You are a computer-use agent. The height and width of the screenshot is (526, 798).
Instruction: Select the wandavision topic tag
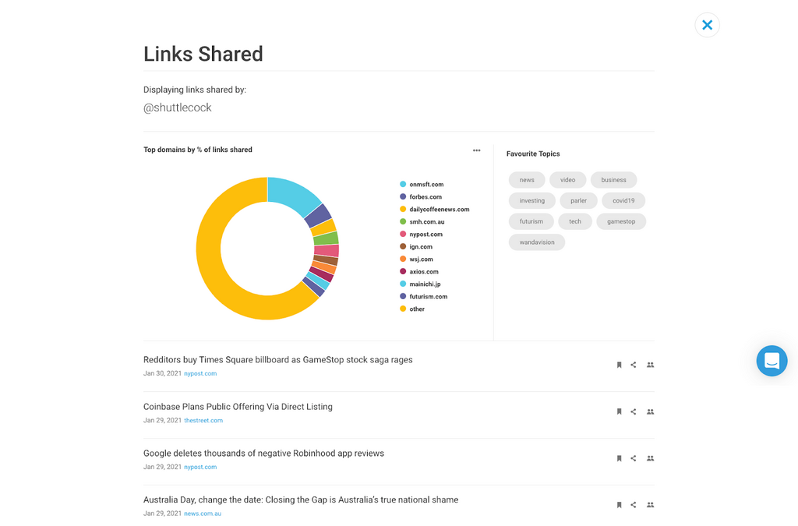point(537,242)
